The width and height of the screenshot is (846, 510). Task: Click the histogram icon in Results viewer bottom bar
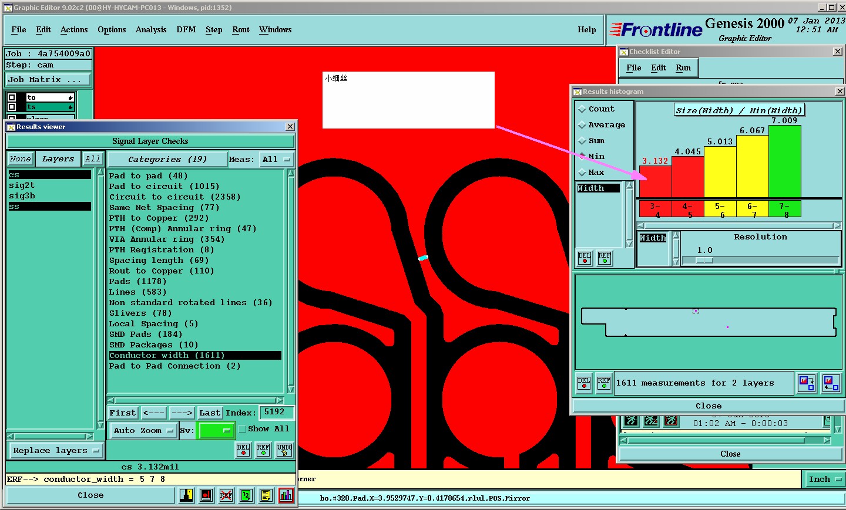(x=286, y=495)
